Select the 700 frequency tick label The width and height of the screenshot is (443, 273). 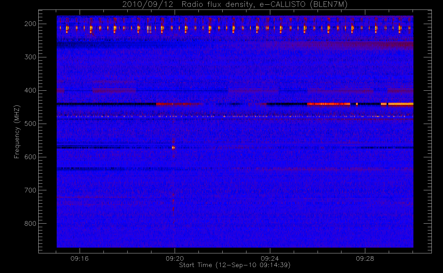(30, 190)
